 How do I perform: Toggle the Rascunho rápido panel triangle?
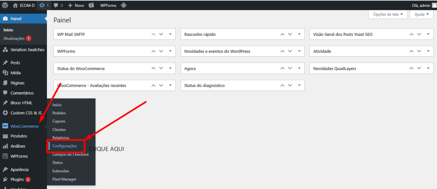click(299, 34)
